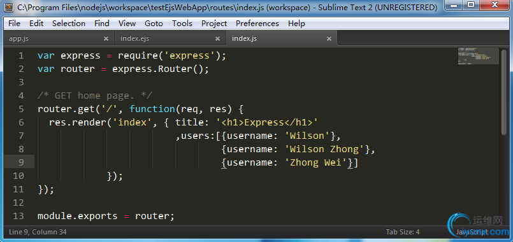
Task: Close the index.ejs tab
Action: 217,39
